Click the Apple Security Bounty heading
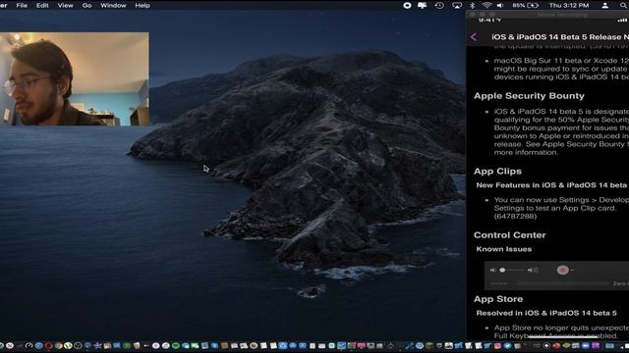This screenshot has height=353, width=629. pyautogui.click(x=529, y=96)
